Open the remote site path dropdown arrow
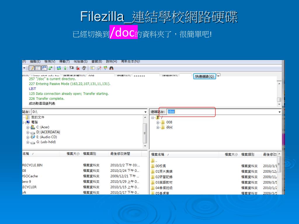 coord(279,112)
